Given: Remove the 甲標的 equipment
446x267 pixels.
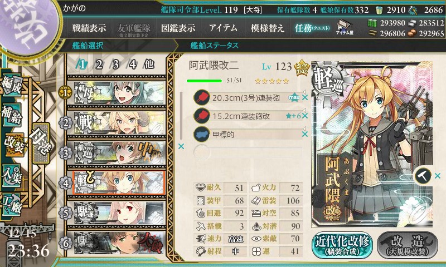Looking at the screenshot, I should pyautogui.click(x=305, y=134).
